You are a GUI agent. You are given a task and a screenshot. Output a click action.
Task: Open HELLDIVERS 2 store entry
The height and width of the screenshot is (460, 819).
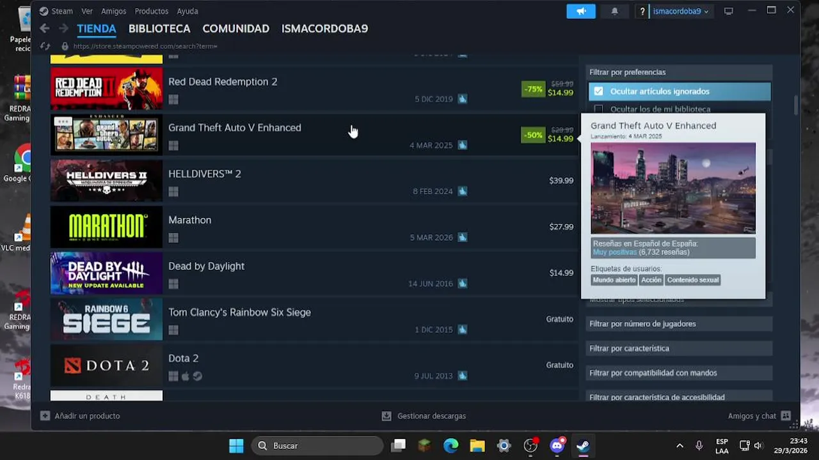[315, 181]
